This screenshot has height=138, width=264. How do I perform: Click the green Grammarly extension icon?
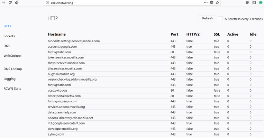coord(261,3)
